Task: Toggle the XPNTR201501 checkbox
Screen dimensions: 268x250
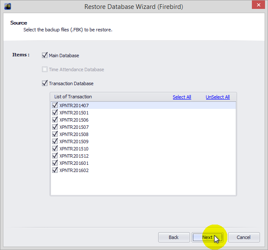Action: point(55,113)
